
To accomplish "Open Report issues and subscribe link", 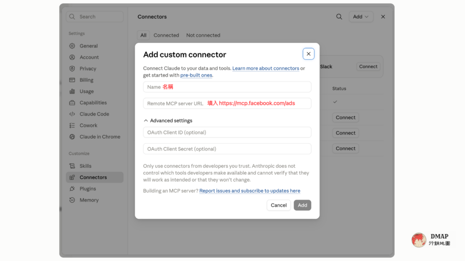I will pyautogui.click(x=250, y=191).
